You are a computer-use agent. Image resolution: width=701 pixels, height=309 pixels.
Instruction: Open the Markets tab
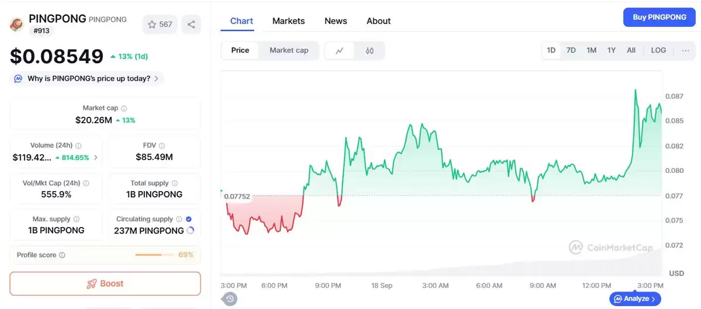289,21
